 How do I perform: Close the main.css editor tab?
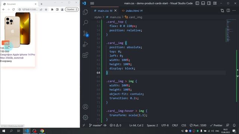pyautogui.click(x=115, y=11)
